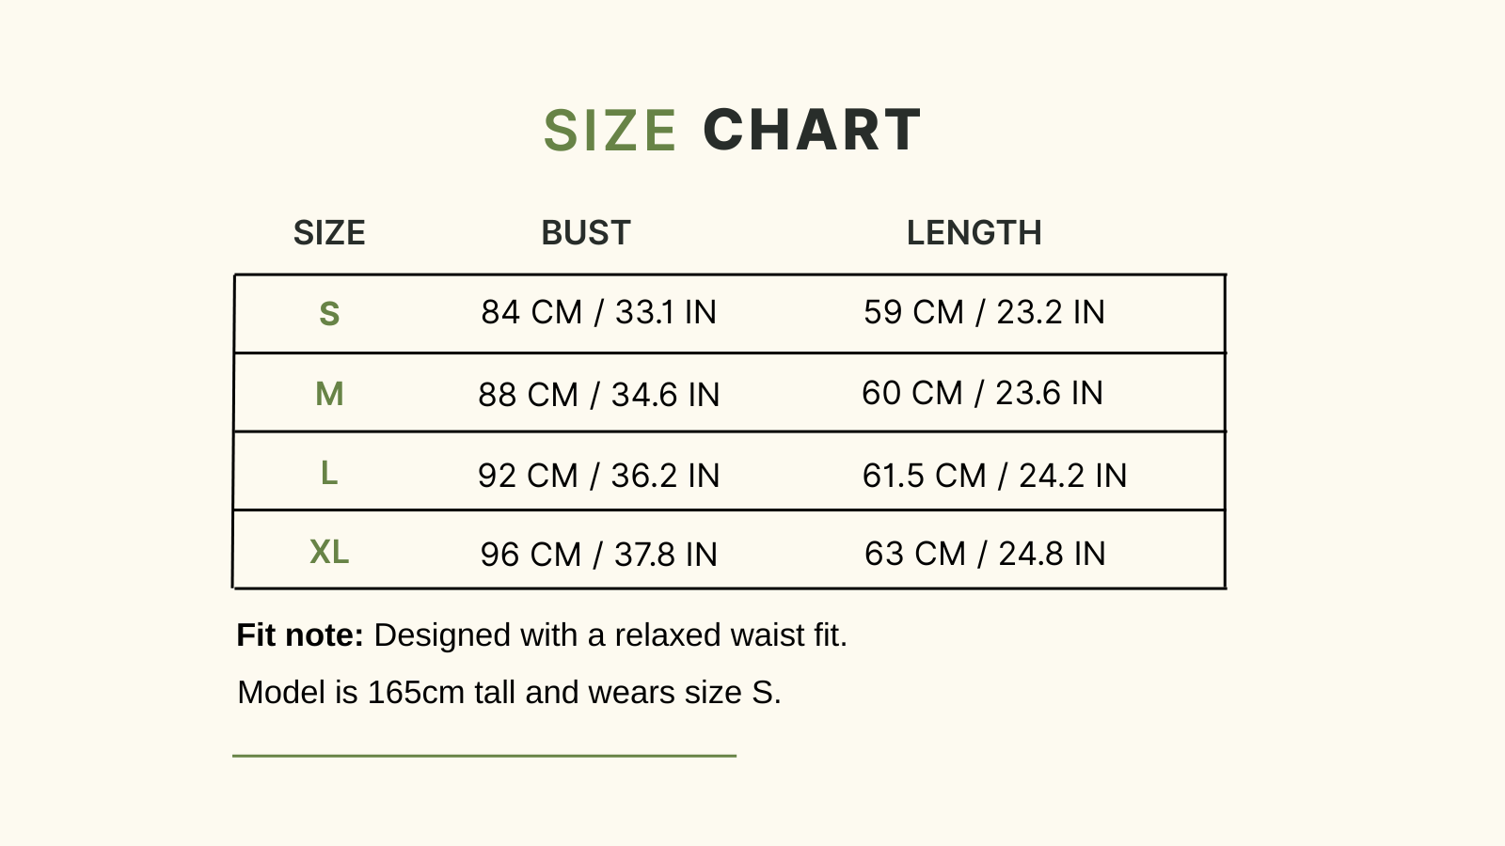Screen dimensions: 1505x846
Task: Select length value 60 CM / 23.6 IN
Action: tap(983, 393)
